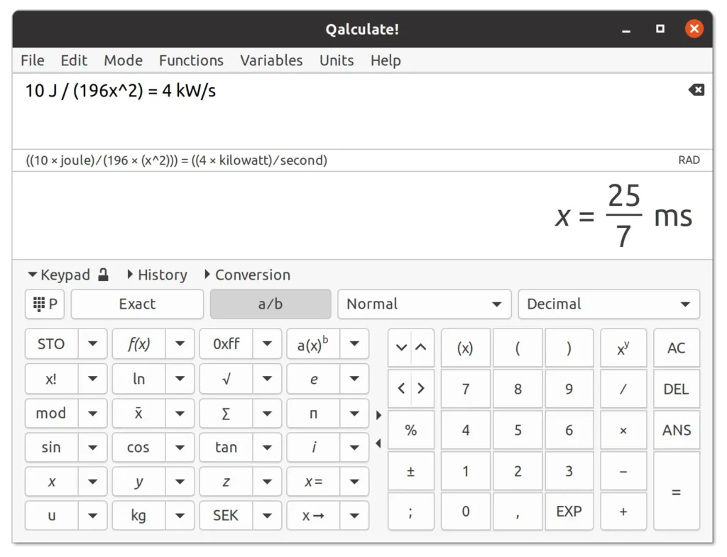Click the backspace icon in expression field
The height and width of the screenshot is (557, 727).
point(696,89)
